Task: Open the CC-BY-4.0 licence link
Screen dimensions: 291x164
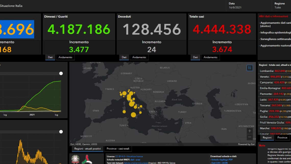Action: pos(120,156)
